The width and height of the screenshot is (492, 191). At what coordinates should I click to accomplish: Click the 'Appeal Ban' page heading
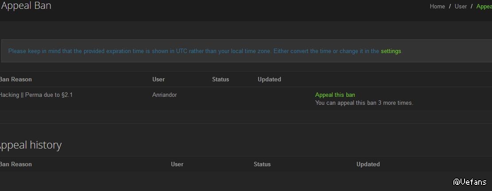(x=26, y=6)
